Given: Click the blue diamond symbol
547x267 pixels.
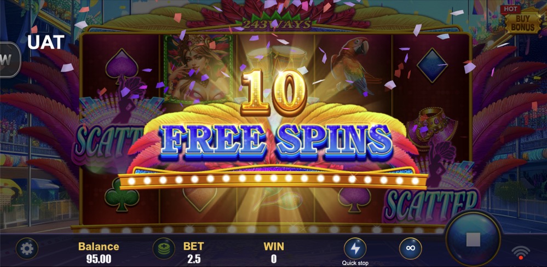Looking at the screenshot, I should click(x=432, y=65).
